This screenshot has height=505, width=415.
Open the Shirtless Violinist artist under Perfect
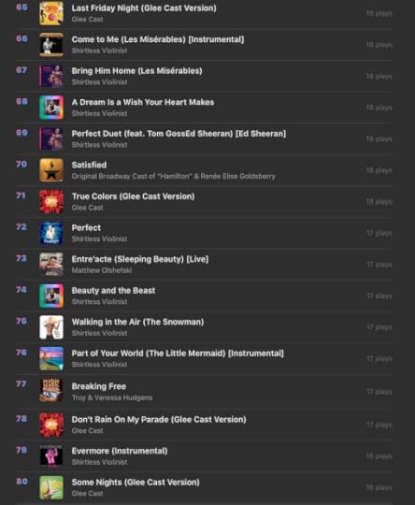click(99, 239)
